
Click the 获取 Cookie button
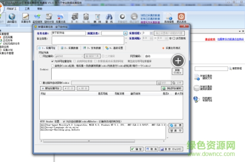point(178,72)
